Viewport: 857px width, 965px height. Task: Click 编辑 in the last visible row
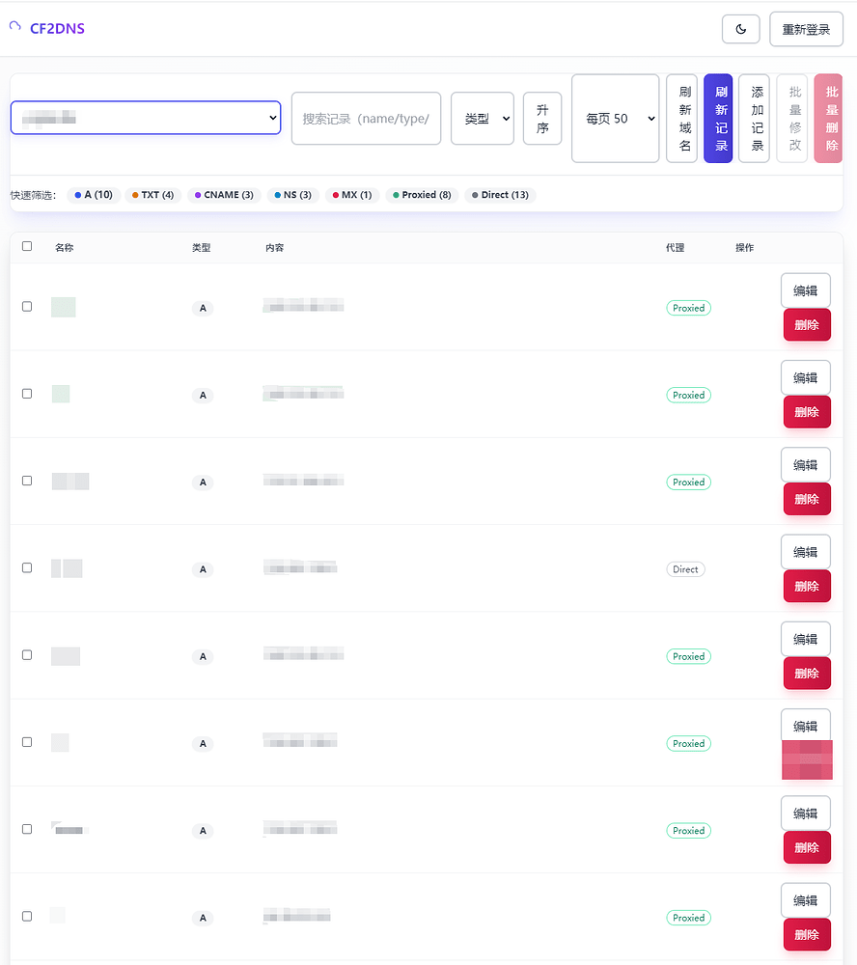(806, 900)
